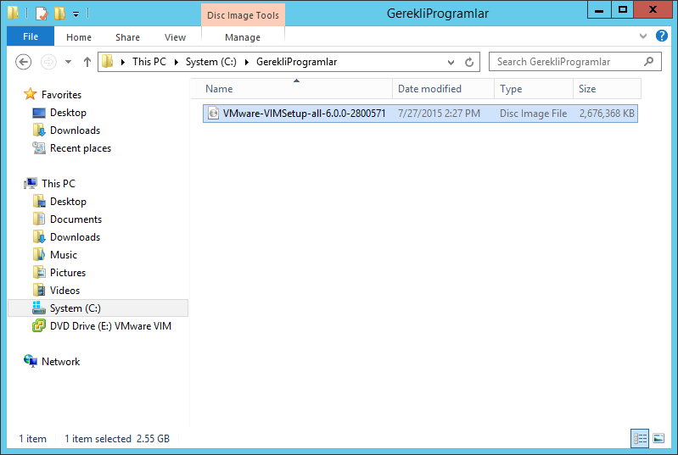Go back with the Back arrow button

coord(24,62)
